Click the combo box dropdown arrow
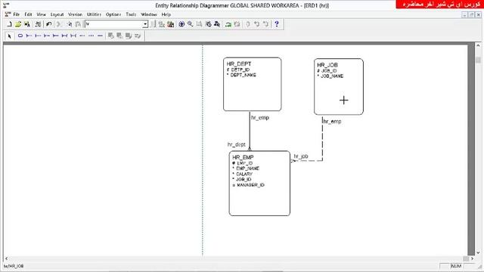The width and height of the screenshot is (484, 272). pyautogui.click(x=145, y=24)
